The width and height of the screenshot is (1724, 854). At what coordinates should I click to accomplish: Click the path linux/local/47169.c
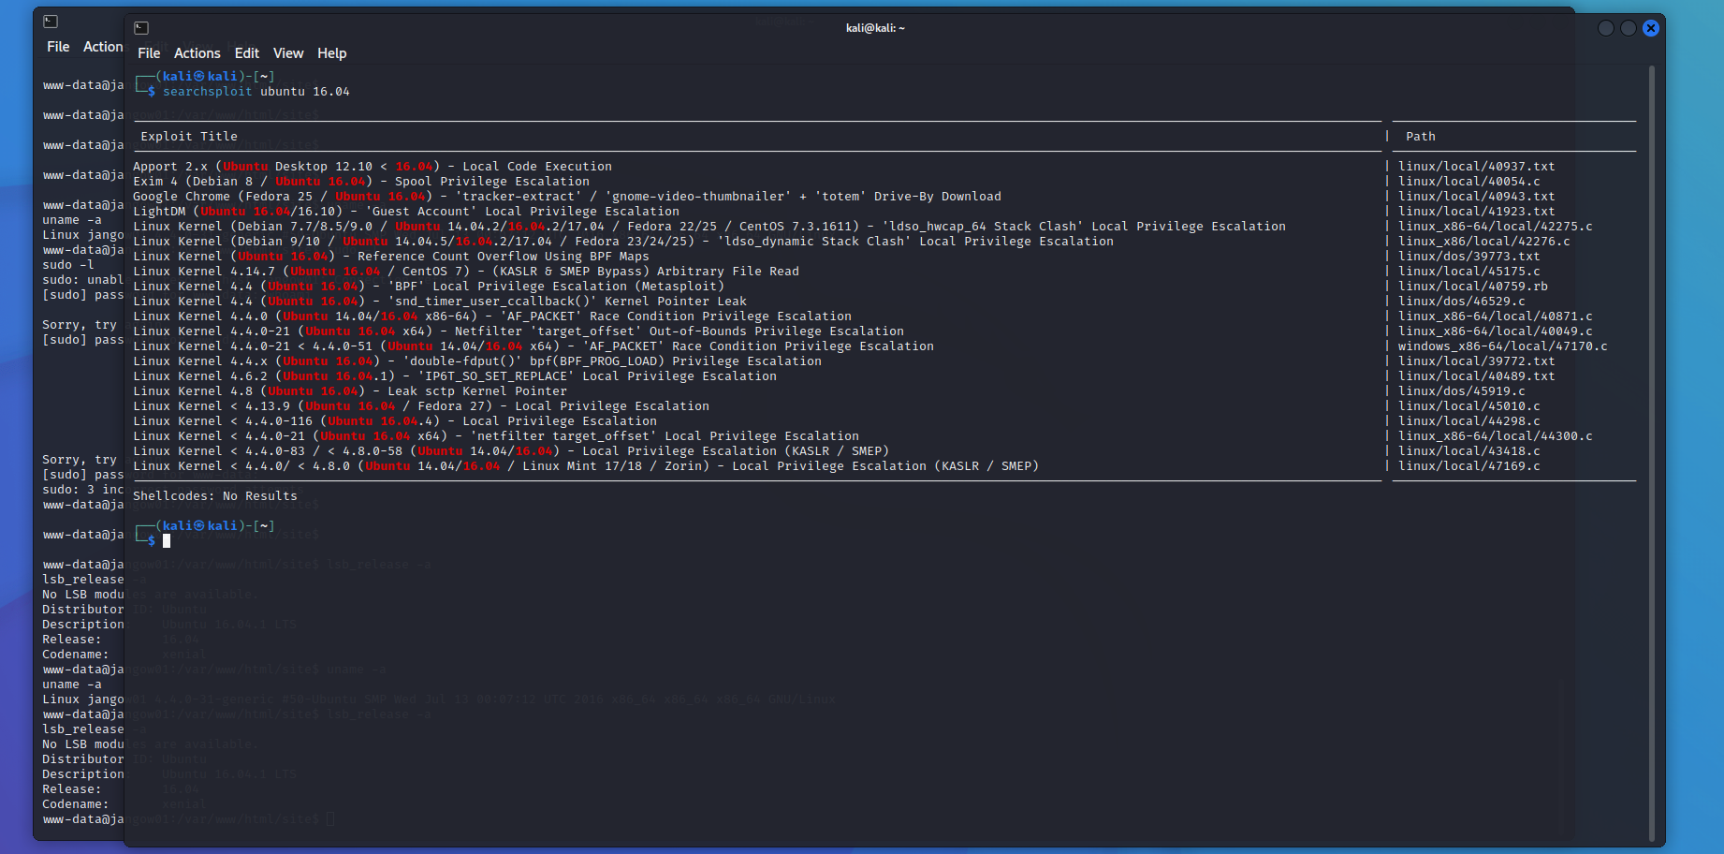pos(1469,466)
